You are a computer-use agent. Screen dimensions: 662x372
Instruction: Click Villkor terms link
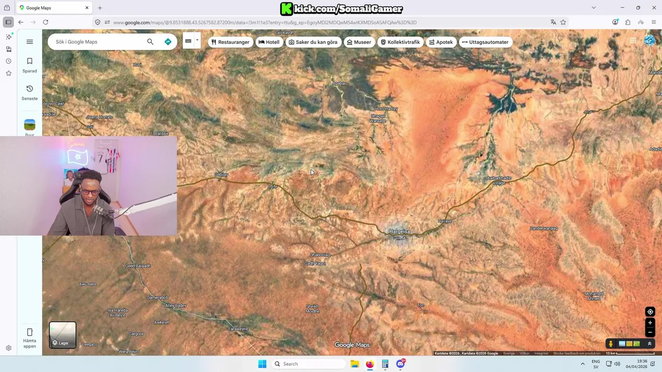click(x=524, y=353)
